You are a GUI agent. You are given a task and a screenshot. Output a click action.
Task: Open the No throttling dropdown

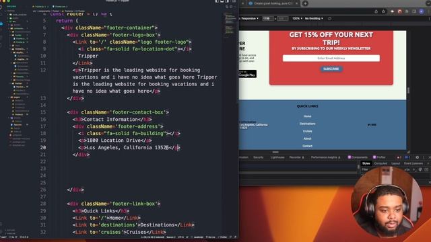tap(314, 18)
